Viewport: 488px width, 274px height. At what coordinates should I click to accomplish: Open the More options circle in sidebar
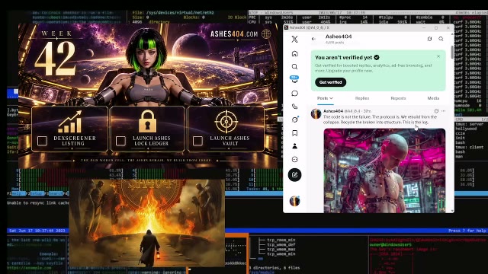(294, 159)
